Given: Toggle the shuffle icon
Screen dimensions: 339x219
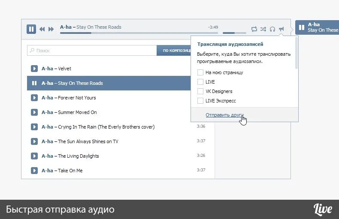Looking at the screenshot, I should 263,29.
